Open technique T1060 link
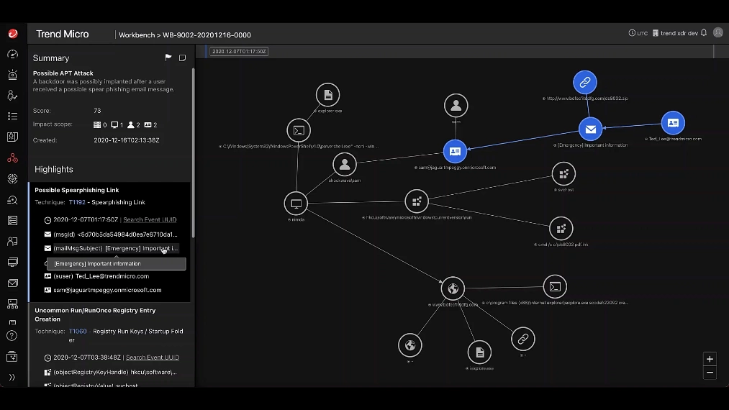The width and height of the screenshot is (729, 410). [78, 332]
